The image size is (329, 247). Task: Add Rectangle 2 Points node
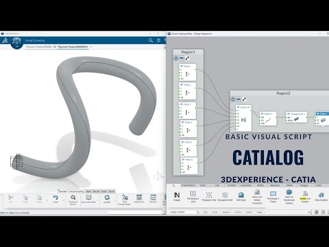[273, 193]
